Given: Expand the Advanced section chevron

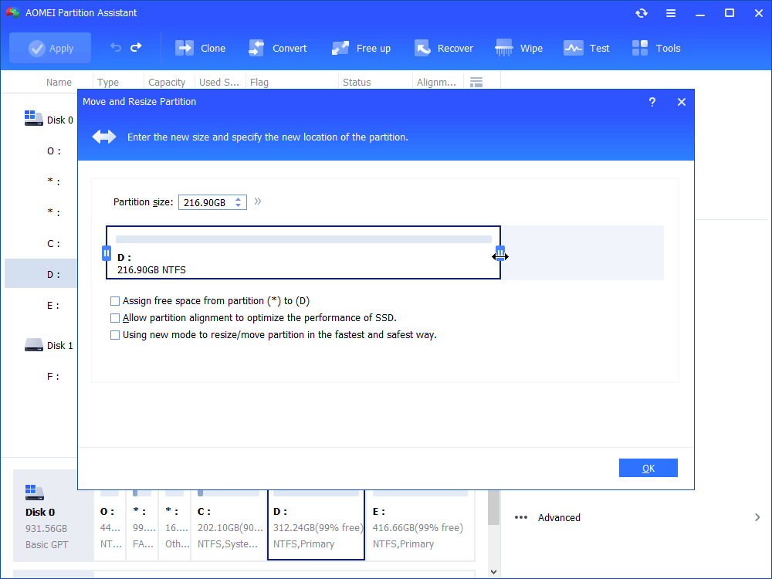Looking at the screenshot, I should (x=757, y=517).
